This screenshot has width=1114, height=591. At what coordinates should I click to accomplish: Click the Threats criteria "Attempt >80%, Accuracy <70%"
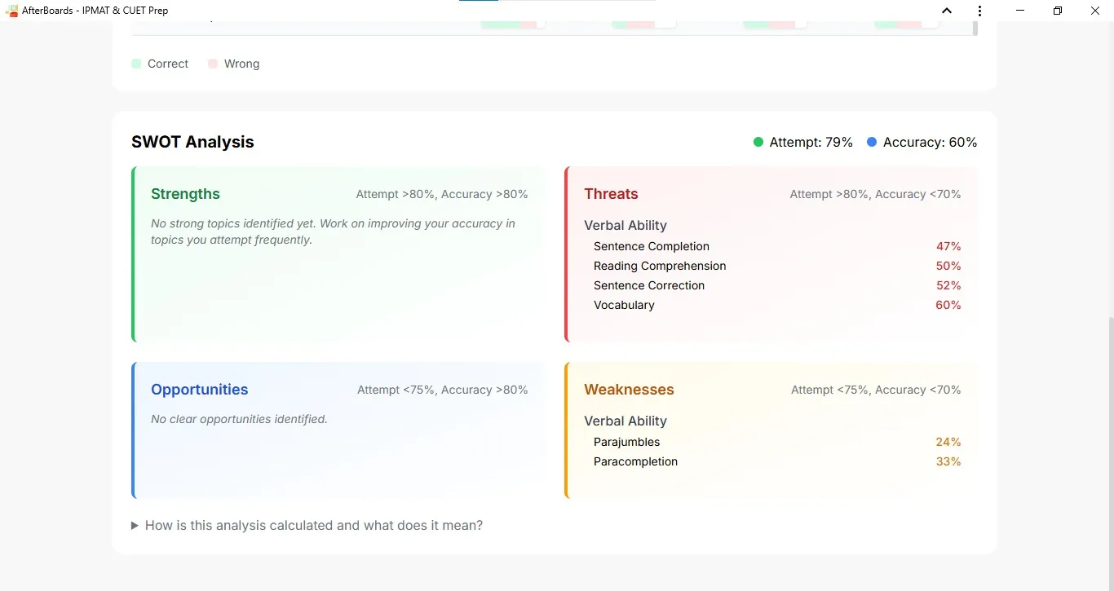876,194
